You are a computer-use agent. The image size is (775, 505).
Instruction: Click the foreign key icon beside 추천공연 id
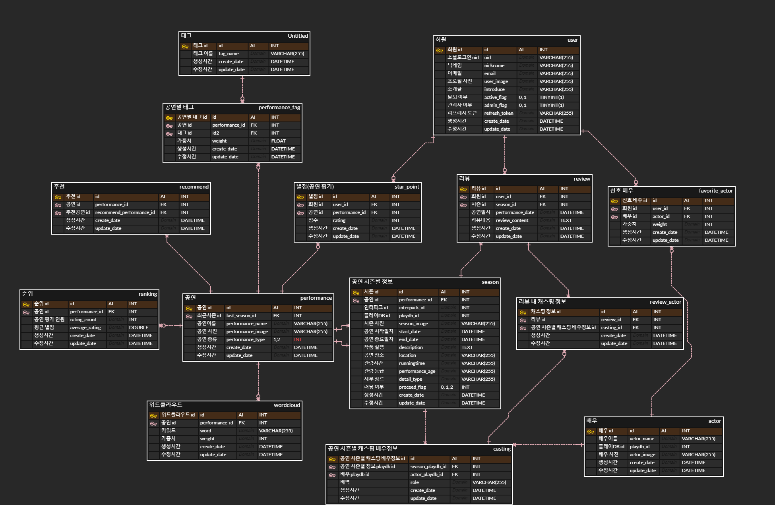(58, 213)
